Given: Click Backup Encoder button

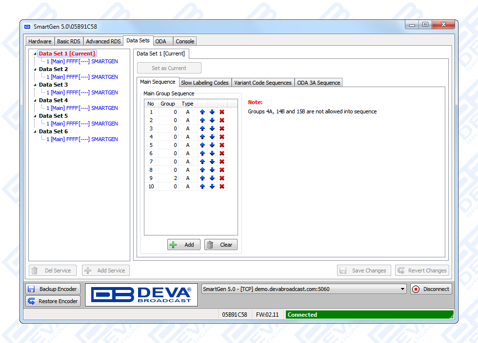Looking at the screenshot, I should (x=53, y=289).
